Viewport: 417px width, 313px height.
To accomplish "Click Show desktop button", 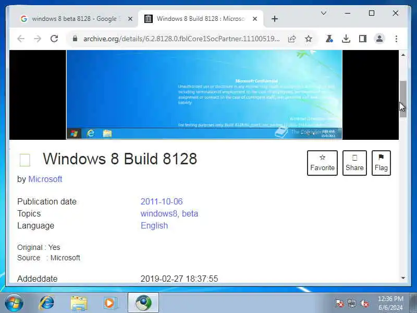I will point(413,303).
